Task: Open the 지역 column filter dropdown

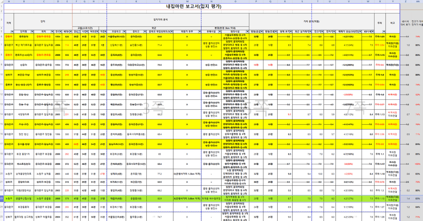Action: click(x=12, y=32)
